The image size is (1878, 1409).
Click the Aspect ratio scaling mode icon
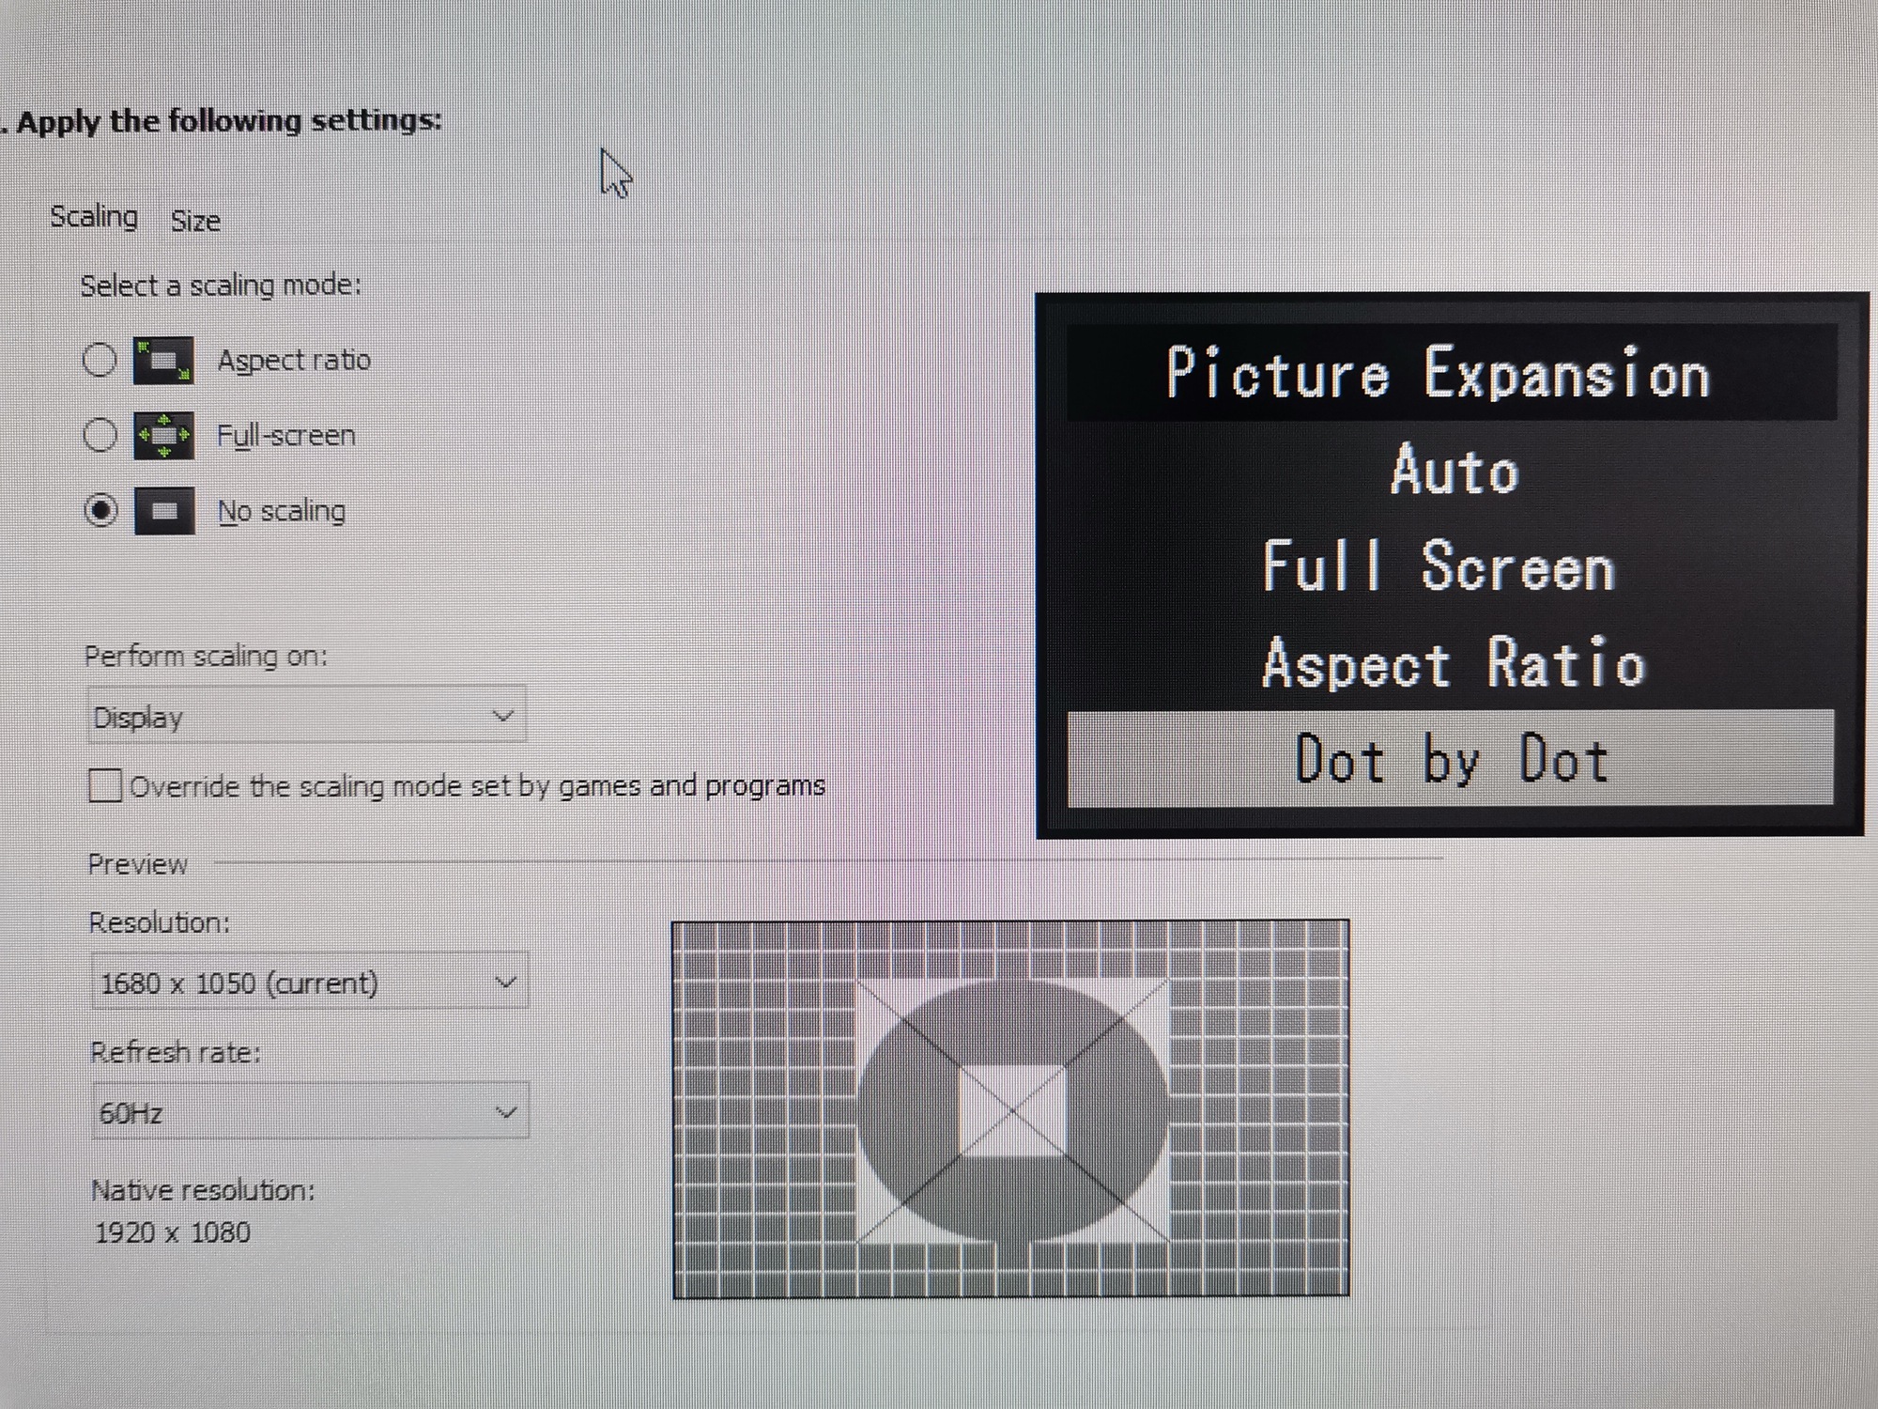tap(163, 362)
